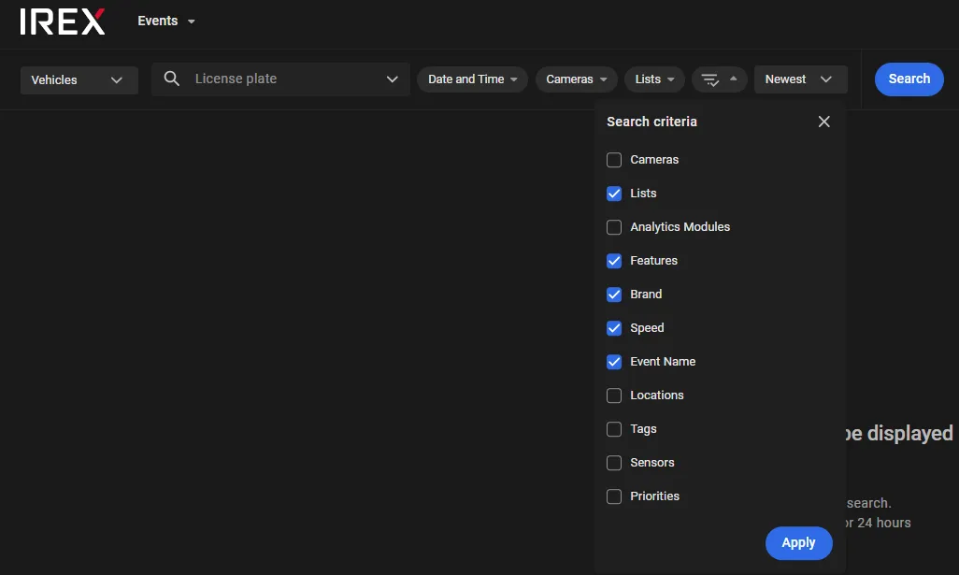959x575 pixels.
Task: Open the filter criteria icon button
Action: 720,79
